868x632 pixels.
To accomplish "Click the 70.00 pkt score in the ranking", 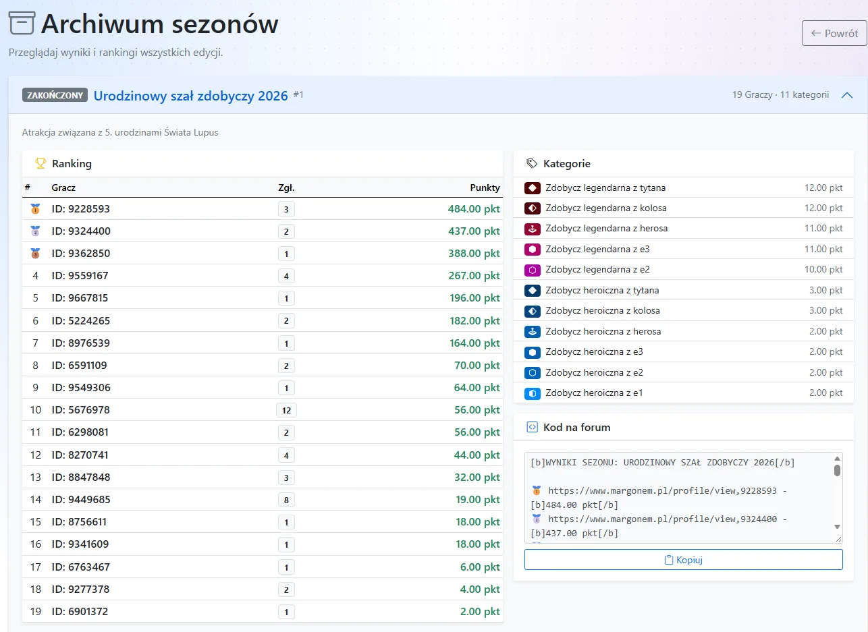I will click(x=477, y=366).
